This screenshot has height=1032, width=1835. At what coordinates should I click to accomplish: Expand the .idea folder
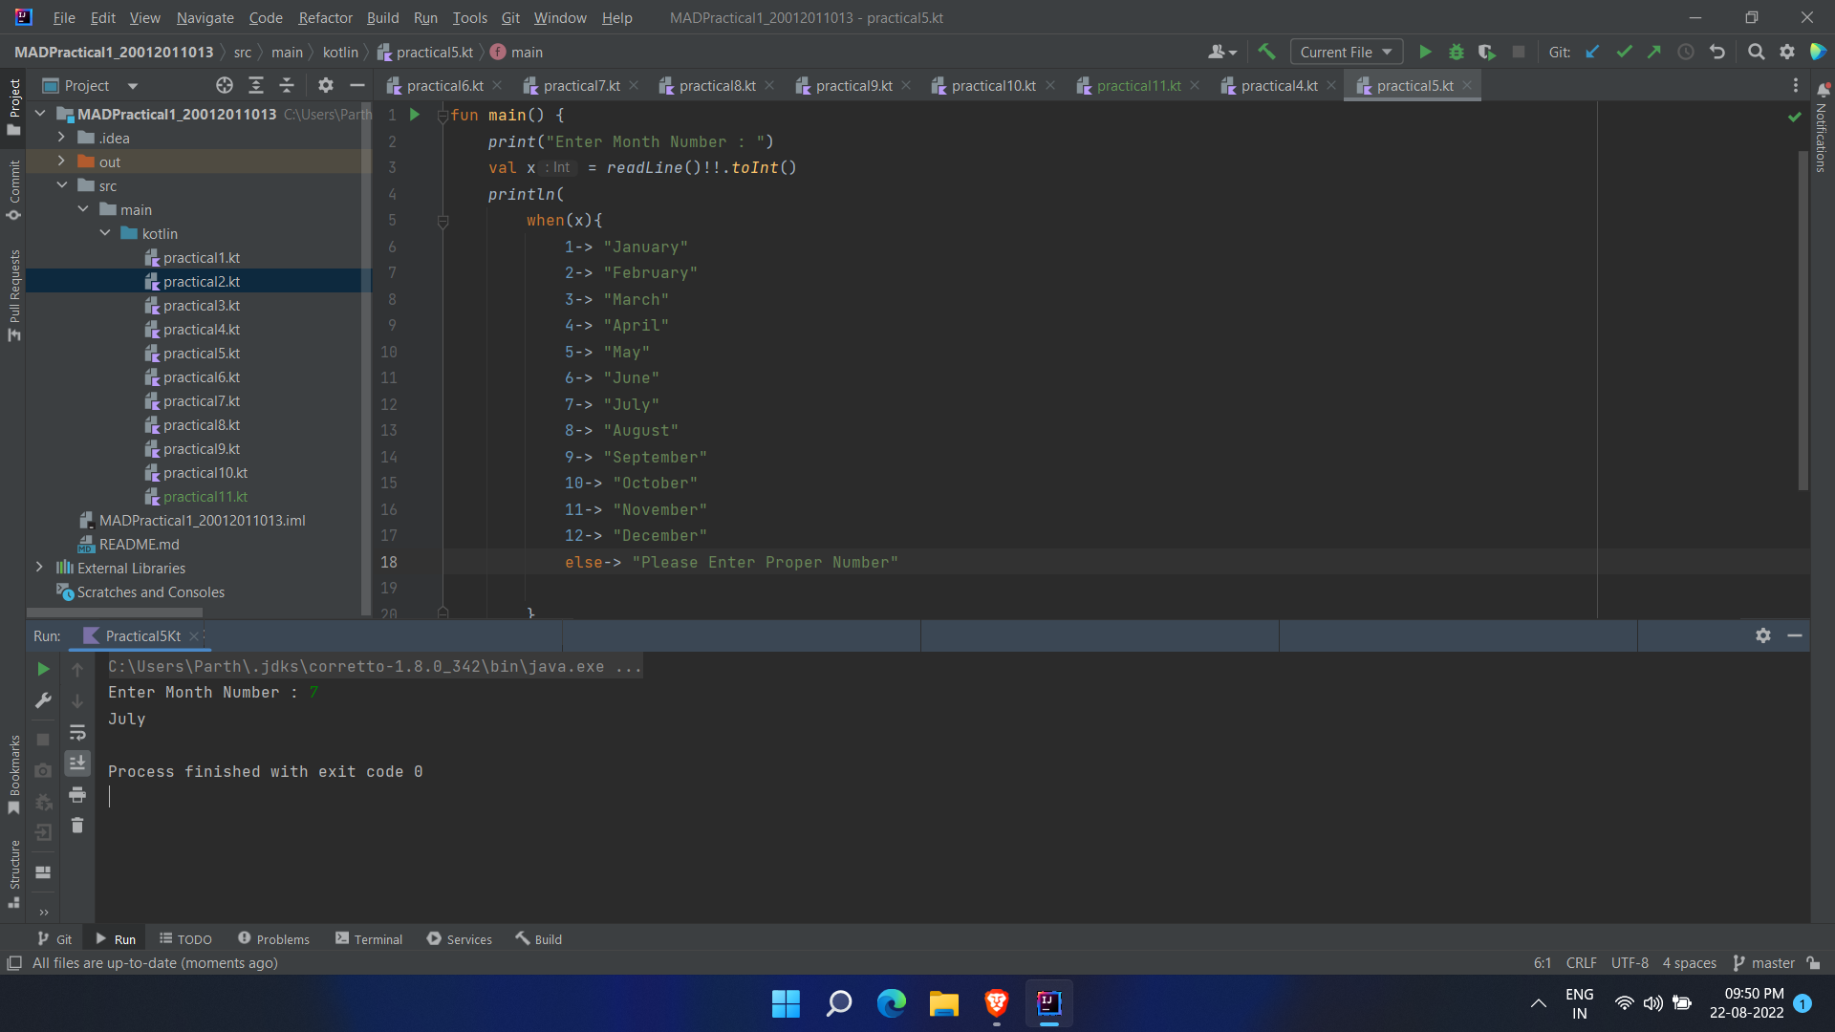61,138
